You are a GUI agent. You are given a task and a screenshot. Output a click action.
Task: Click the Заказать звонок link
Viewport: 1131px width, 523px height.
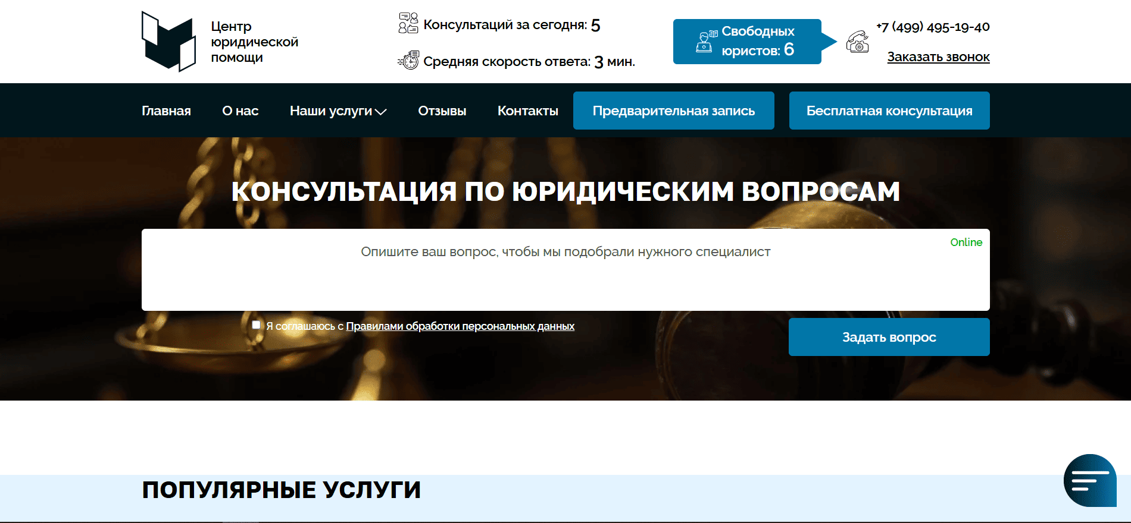(938, 57)
